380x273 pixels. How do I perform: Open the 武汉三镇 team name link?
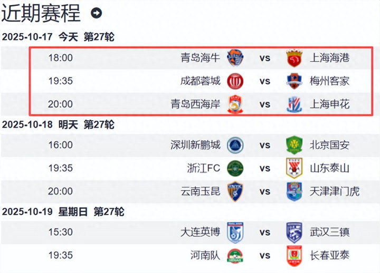point(330,232)
